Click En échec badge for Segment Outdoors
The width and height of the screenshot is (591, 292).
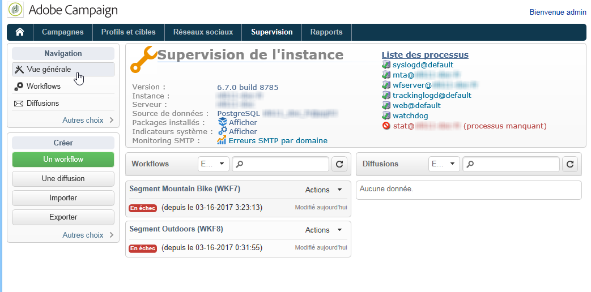click(x=143, y=248)
